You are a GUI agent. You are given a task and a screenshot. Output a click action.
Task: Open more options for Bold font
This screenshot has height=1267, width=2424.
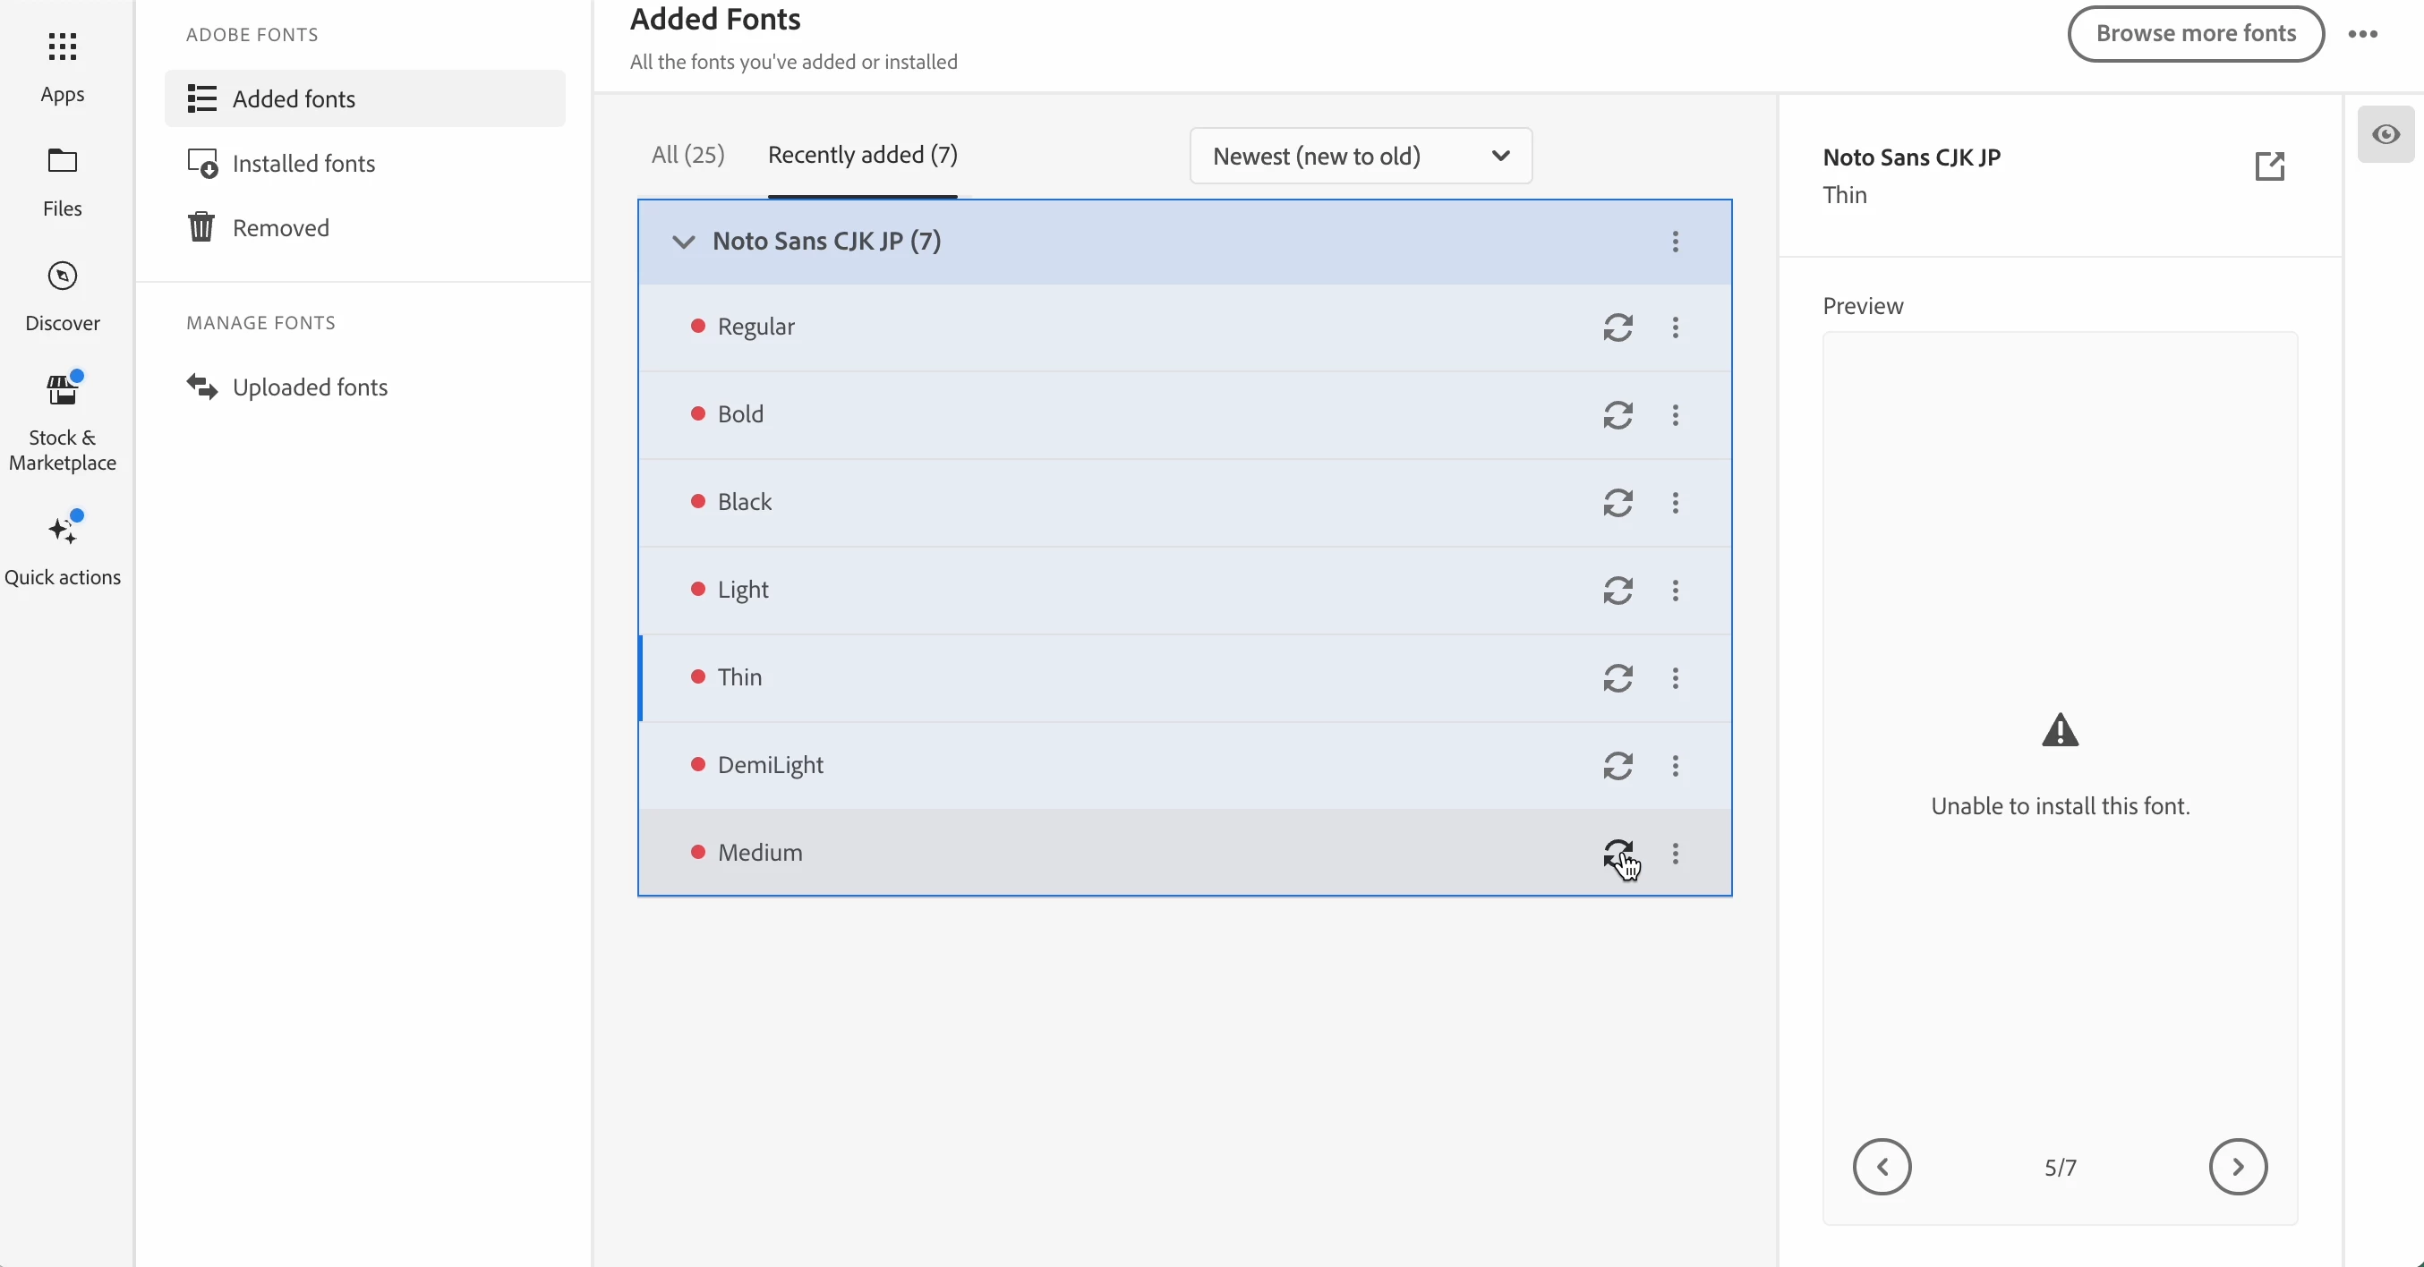click(x=1675, y=415)
